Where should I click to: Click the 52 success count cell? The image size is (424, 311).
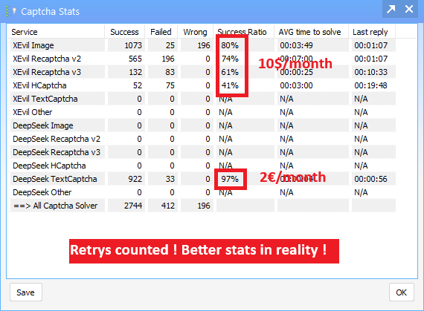(x=126, y=85)
